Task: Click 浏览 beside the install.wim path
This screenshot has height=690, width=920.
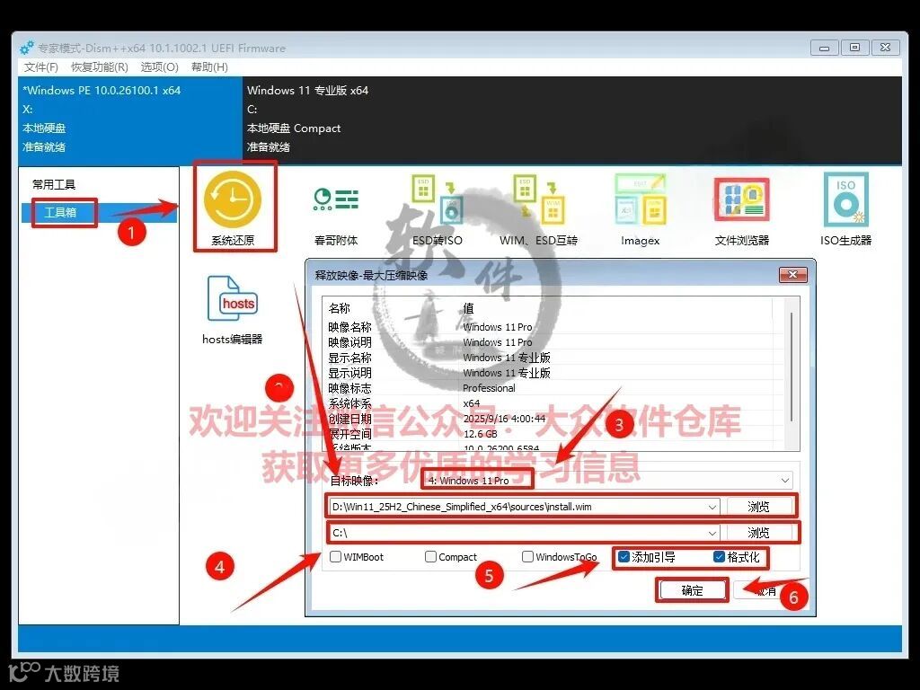Action: [x=758, y=507]
